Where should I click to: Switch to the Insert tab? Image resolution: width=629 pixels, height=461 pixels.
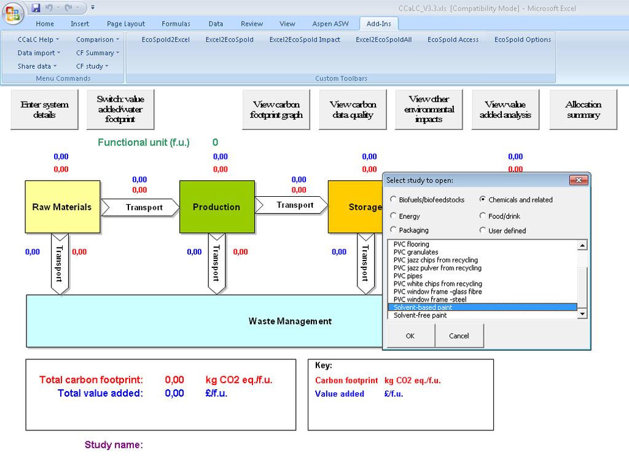click(80, 24)
